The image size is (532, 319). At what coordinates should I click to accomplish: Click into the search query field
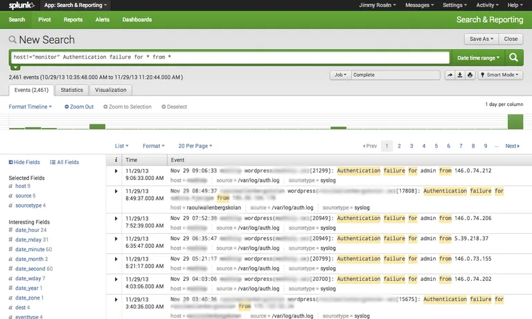pyautogui.click(x=230, y=57)
